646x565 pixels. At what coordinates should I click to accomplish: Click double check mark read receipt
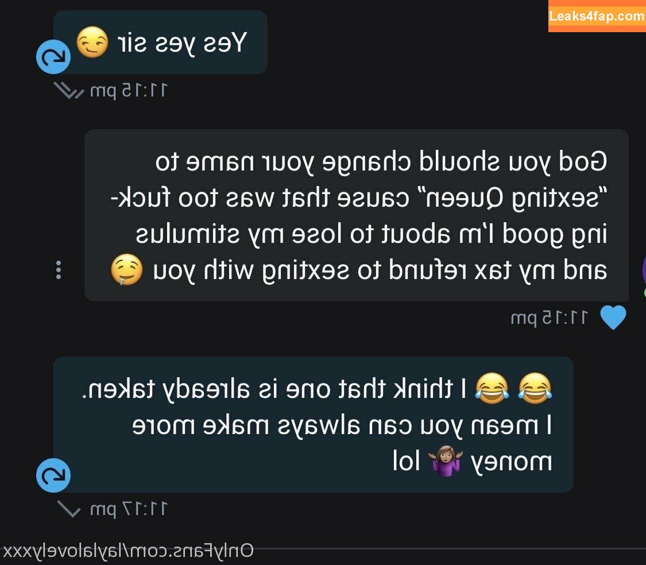[68, 91]
